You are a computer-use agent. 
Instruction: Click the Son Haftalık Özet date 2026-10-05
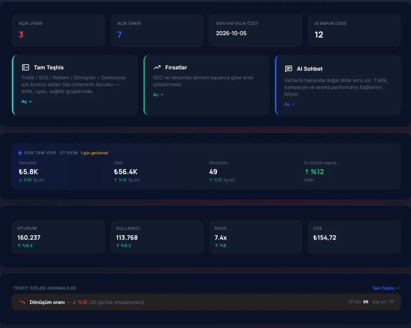pyautogui.click(x=231, y=33)
